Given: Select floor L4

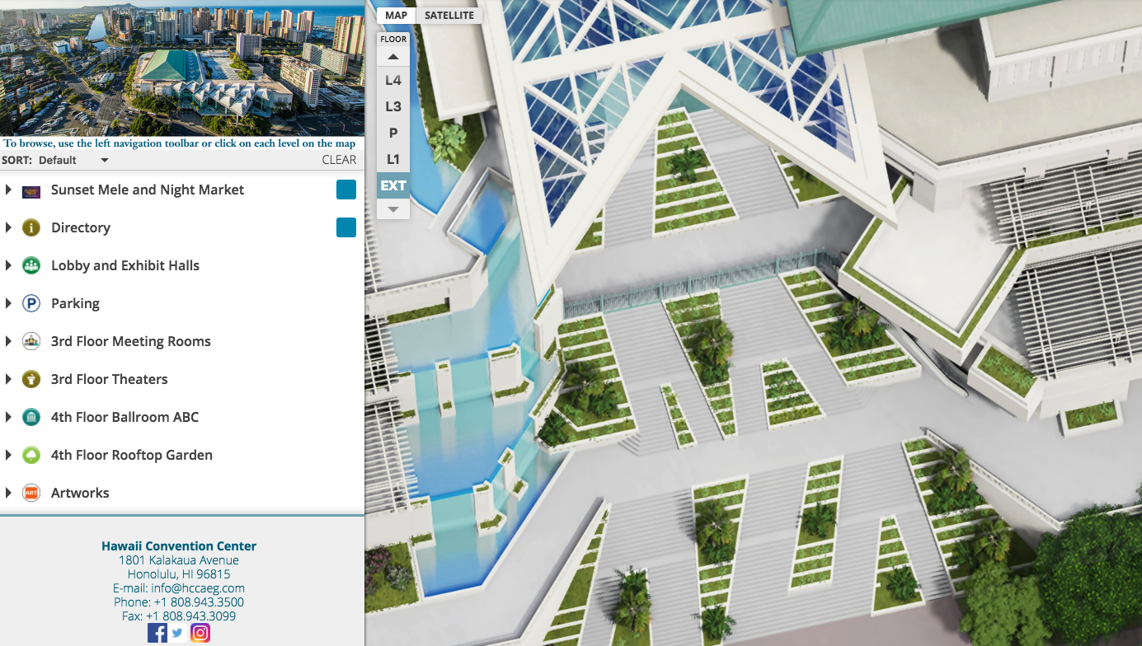Looking at the screenshot, I should tap(393, 81).
